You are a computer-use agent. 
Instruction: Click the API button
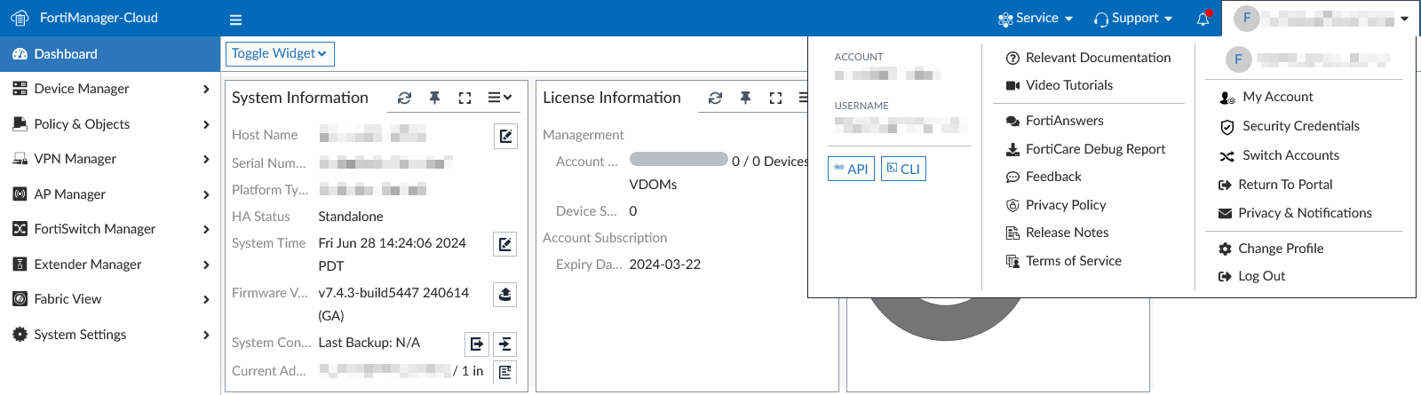coord(851,169)
